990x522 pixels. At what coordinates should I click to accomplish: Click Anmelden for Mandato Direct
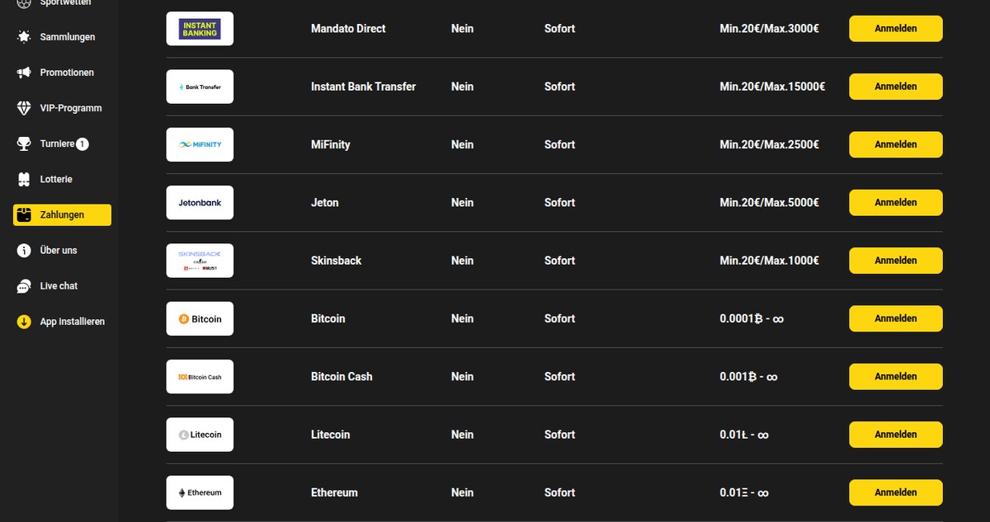(x=896, y=28)
